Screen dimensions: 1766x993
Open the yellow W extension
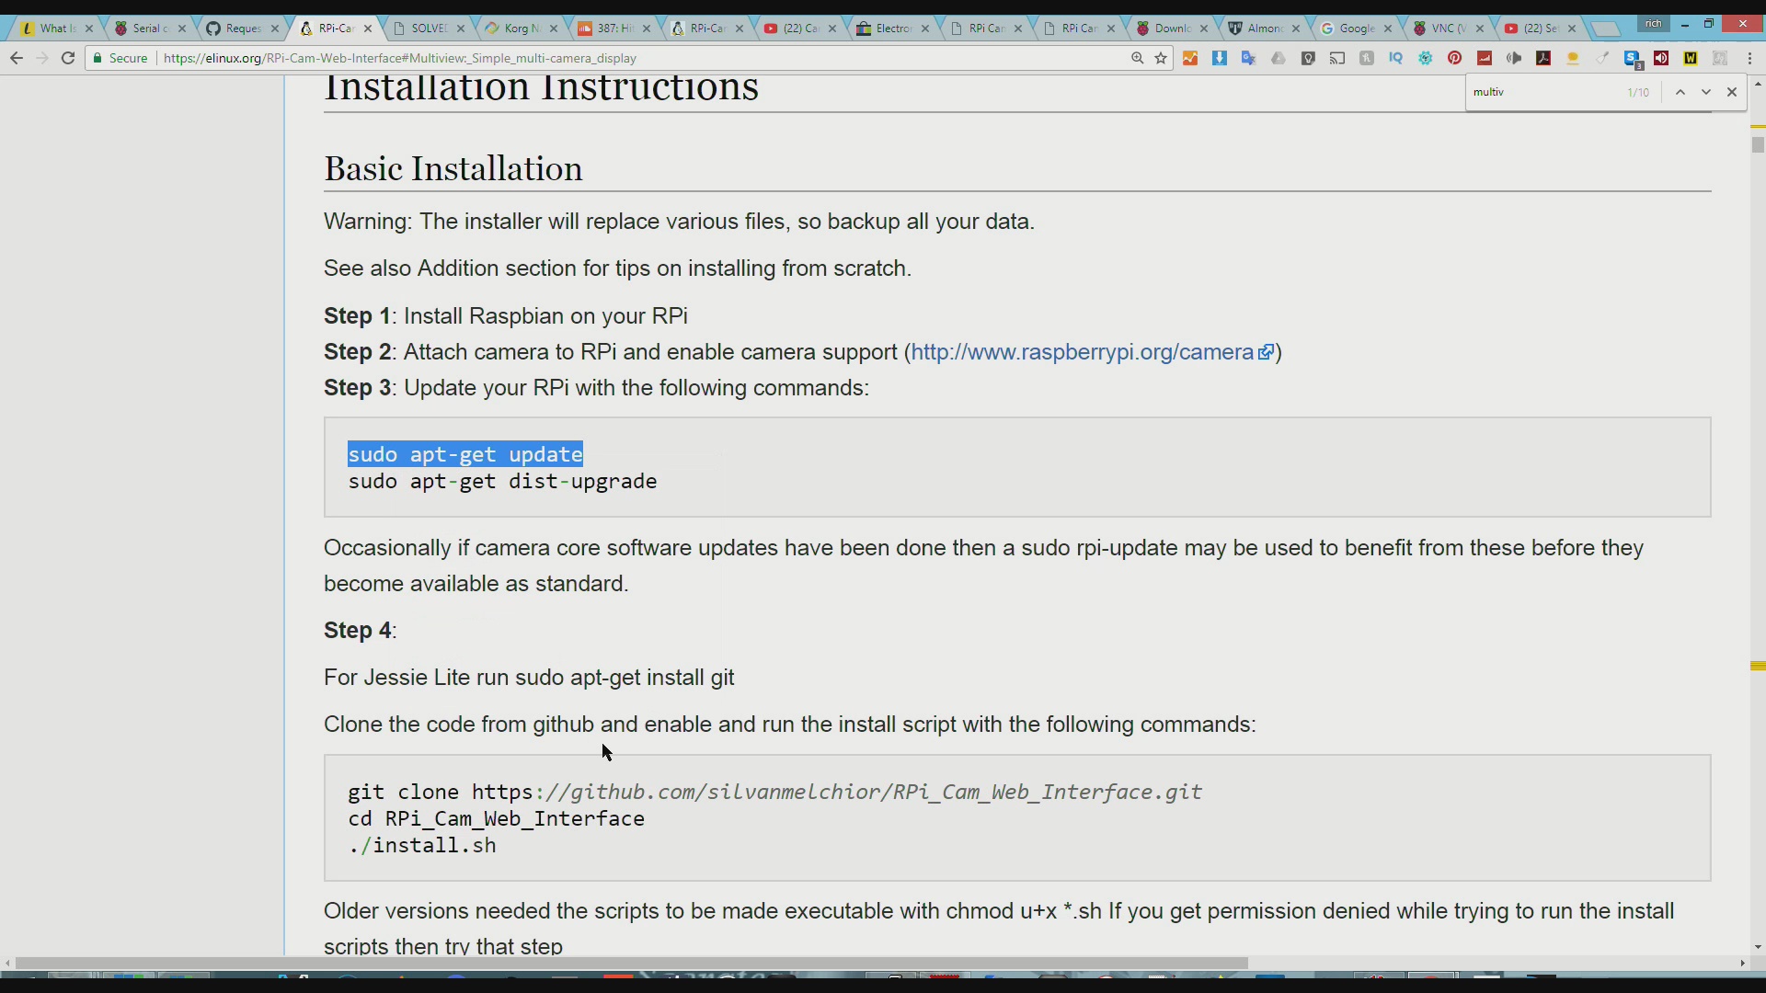tap(1691, 58)
